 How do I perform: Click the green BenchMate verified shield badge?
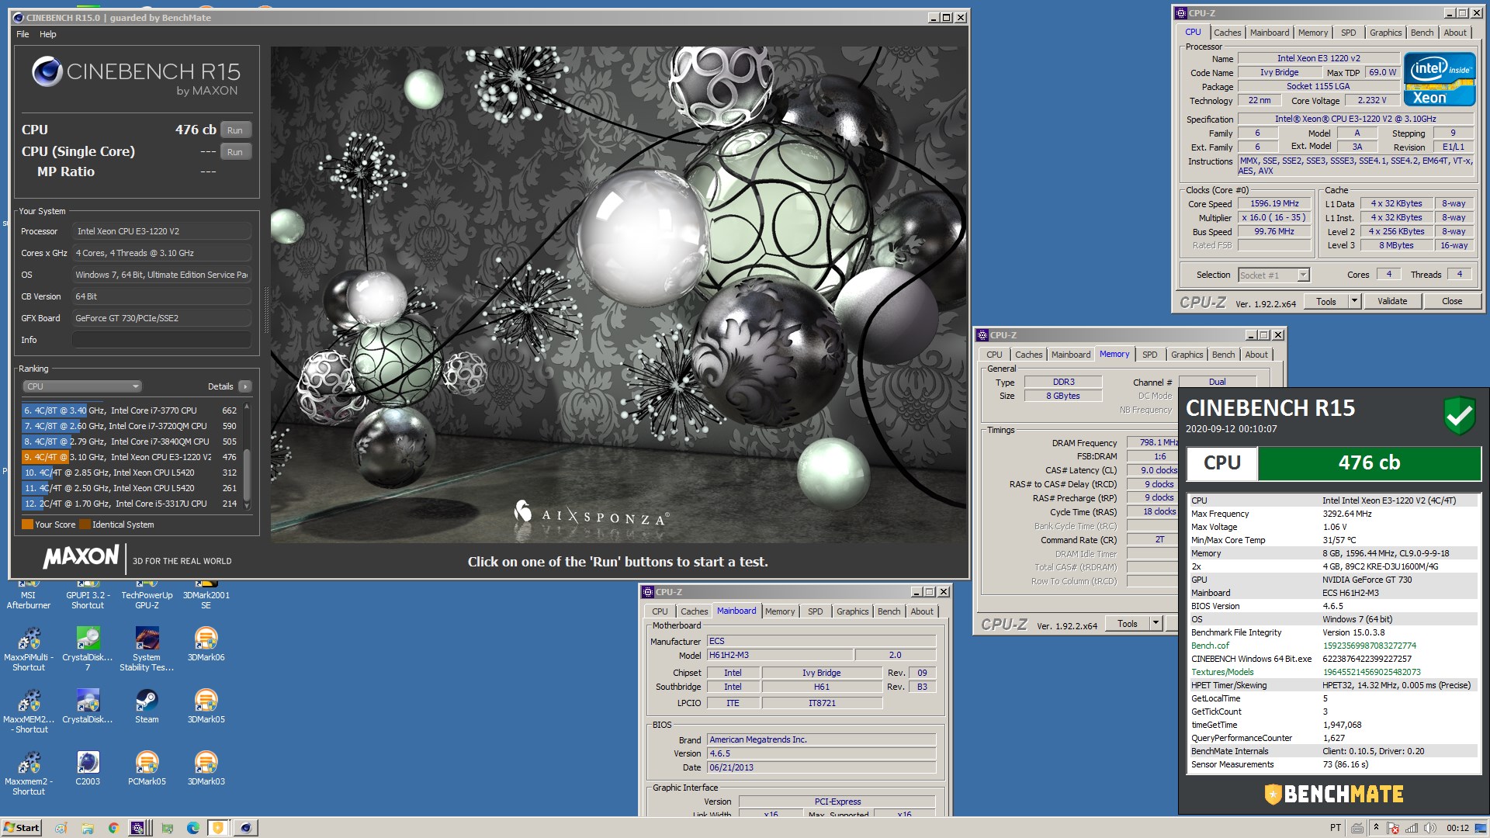(x=1459, y=416)
